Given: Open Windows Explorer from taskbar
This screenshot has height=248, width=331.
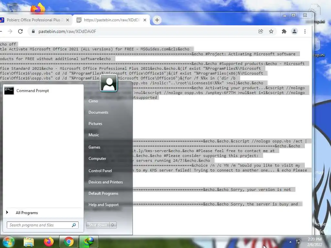Looking at the screenshot, I should tap(29, 242).
